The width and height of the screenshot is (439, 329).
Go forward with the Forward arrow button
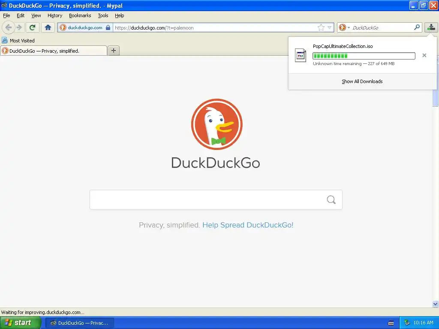click(19, 27)
